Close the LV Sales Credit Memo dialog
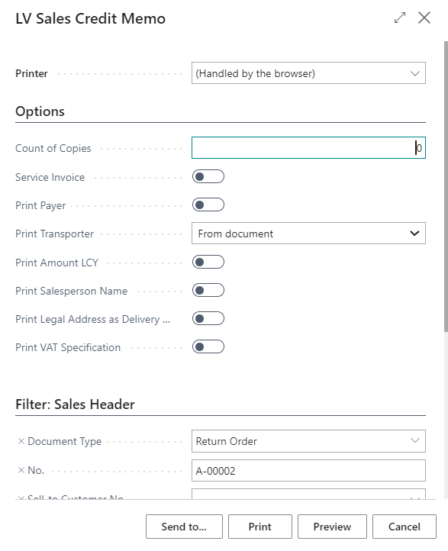The width and height of the screenshot is (448, 551). coord(424,18)
